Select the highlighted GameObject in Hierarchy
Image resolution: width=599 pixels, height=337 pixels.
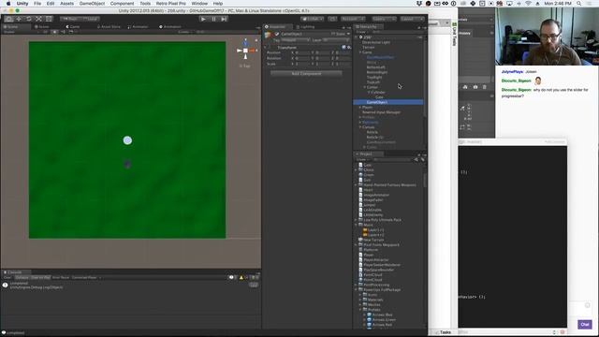pyautogui.click(x=388, y=102)
